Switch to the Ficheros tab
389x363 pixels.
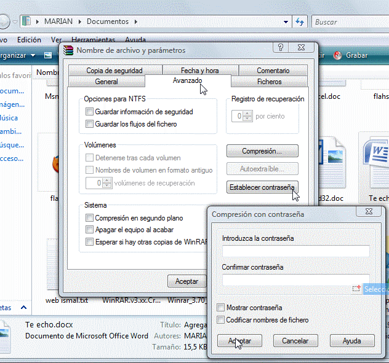click(x=269, y=82)
